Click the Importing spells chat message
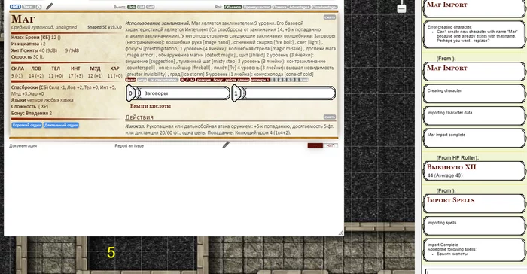Screen dimensions: 527x274 click(x=474, y=225)
